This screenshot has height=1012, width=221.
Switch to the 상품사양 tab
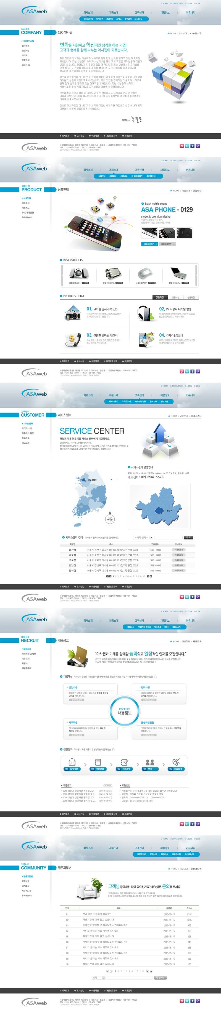pos(176,298)
